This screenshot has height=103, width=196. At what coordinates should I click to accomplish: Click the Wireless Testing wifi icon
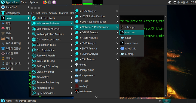(34, 61)
